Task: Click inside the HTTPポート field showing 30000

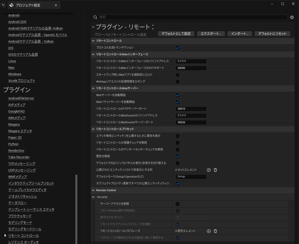Action: [191, 68]
